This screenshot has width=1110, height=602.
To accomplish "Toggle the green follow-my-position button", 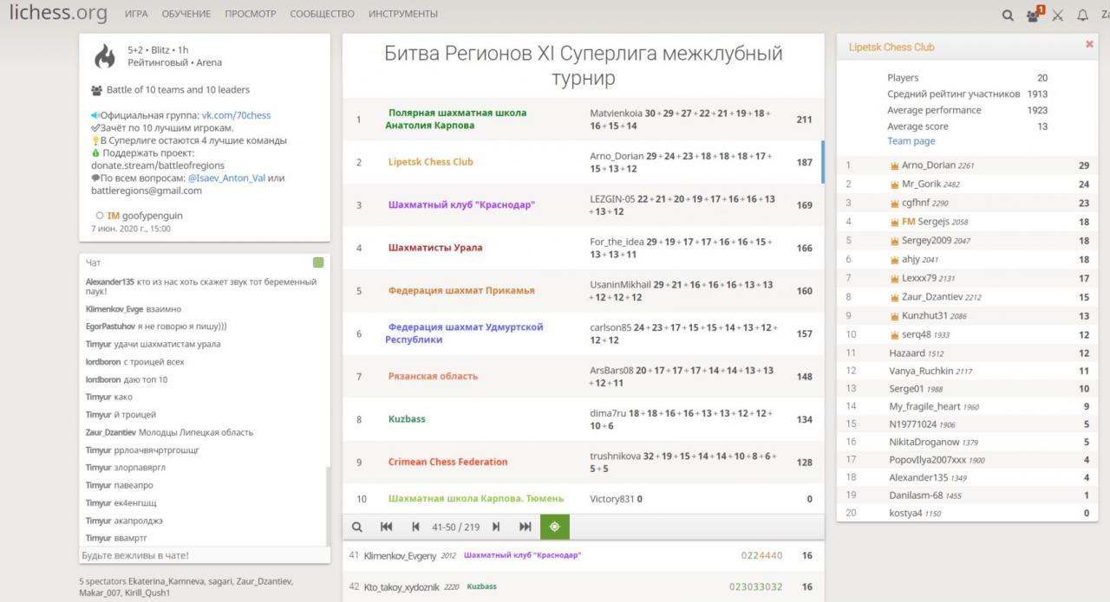I will pos(555,527).
